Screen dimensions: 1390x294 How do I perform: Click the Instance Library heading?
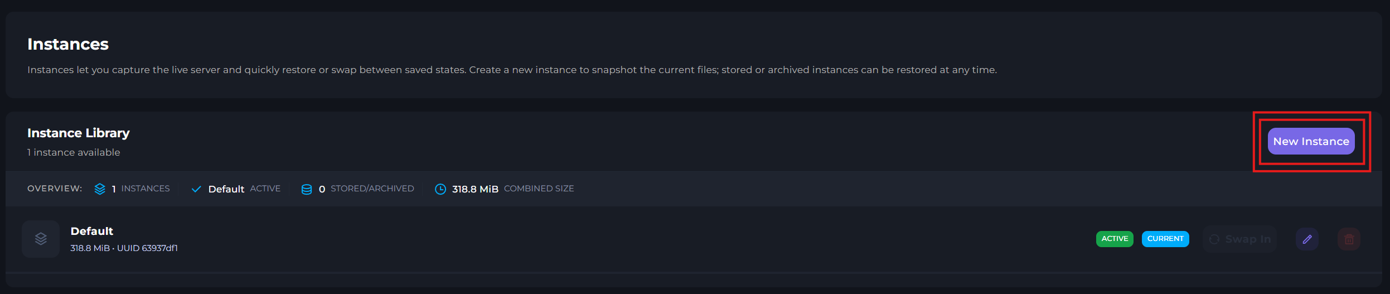point(79,133)
